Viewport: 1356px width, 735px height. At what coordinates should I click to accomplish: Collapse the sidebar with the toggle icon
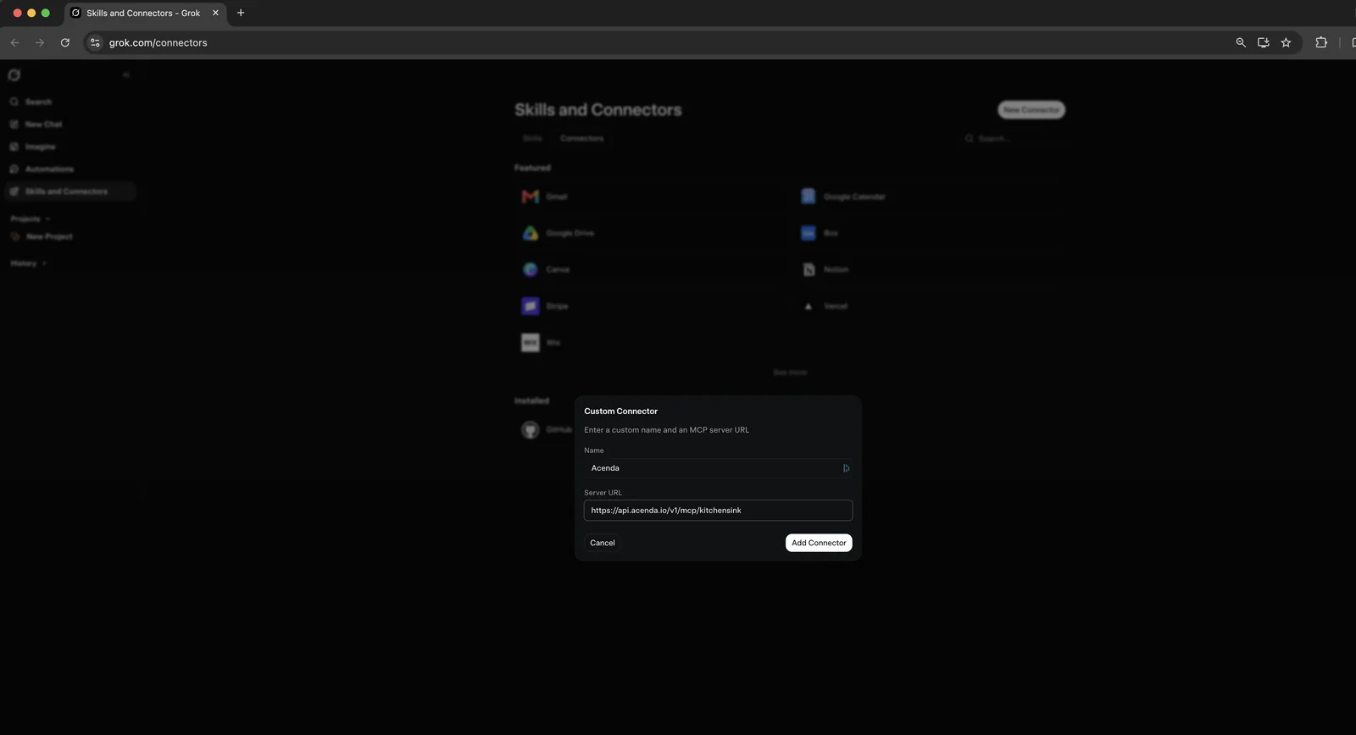click(126, 75)
